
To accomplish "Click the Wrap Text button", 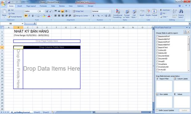I will coord(78,11).
